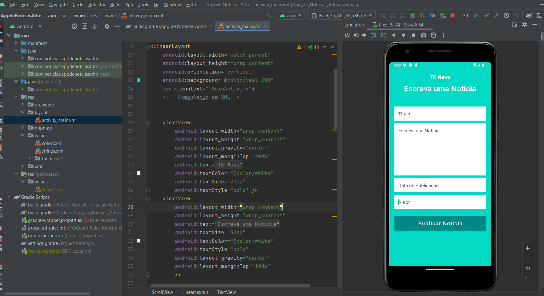Raise emulator volume with the volume up icon

click(356, 35)
